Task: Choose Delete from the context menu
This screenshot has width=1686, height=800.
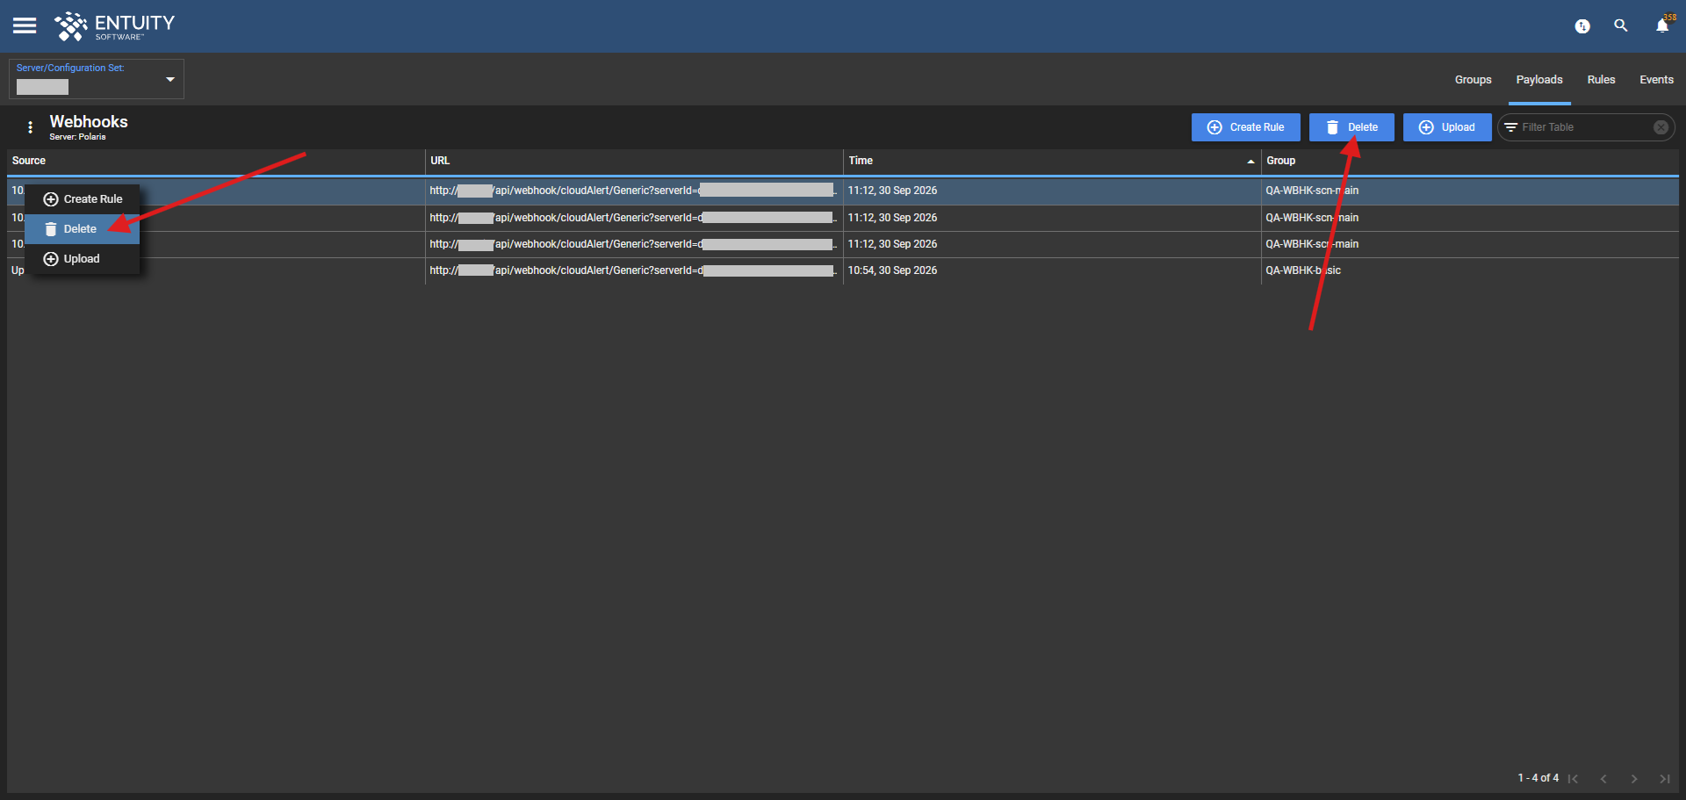Action: [82, 229]
